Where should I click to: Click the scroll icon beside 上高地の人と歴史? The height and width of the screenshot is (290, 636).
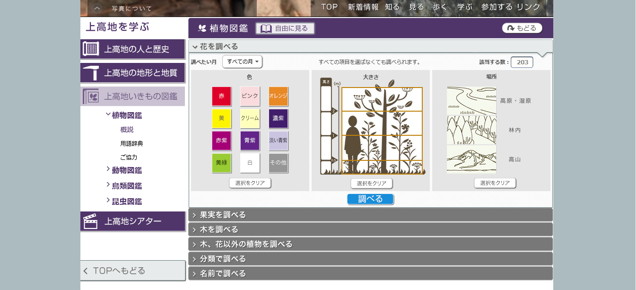[x=90, y=49]
